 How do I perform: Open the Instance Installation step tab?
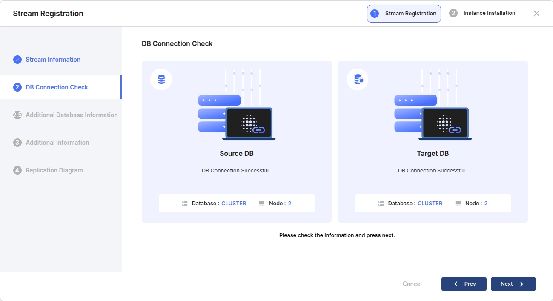click(x=483, y=13)
